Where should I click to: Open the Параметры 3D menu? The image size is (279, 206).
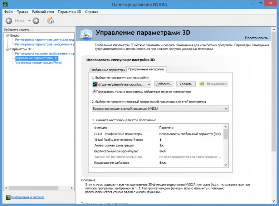(69, 11)
